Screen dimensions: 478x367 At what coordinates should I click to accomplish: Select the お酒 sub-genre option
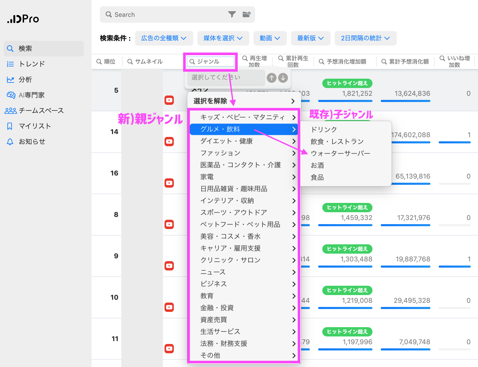tap(317, 165)
